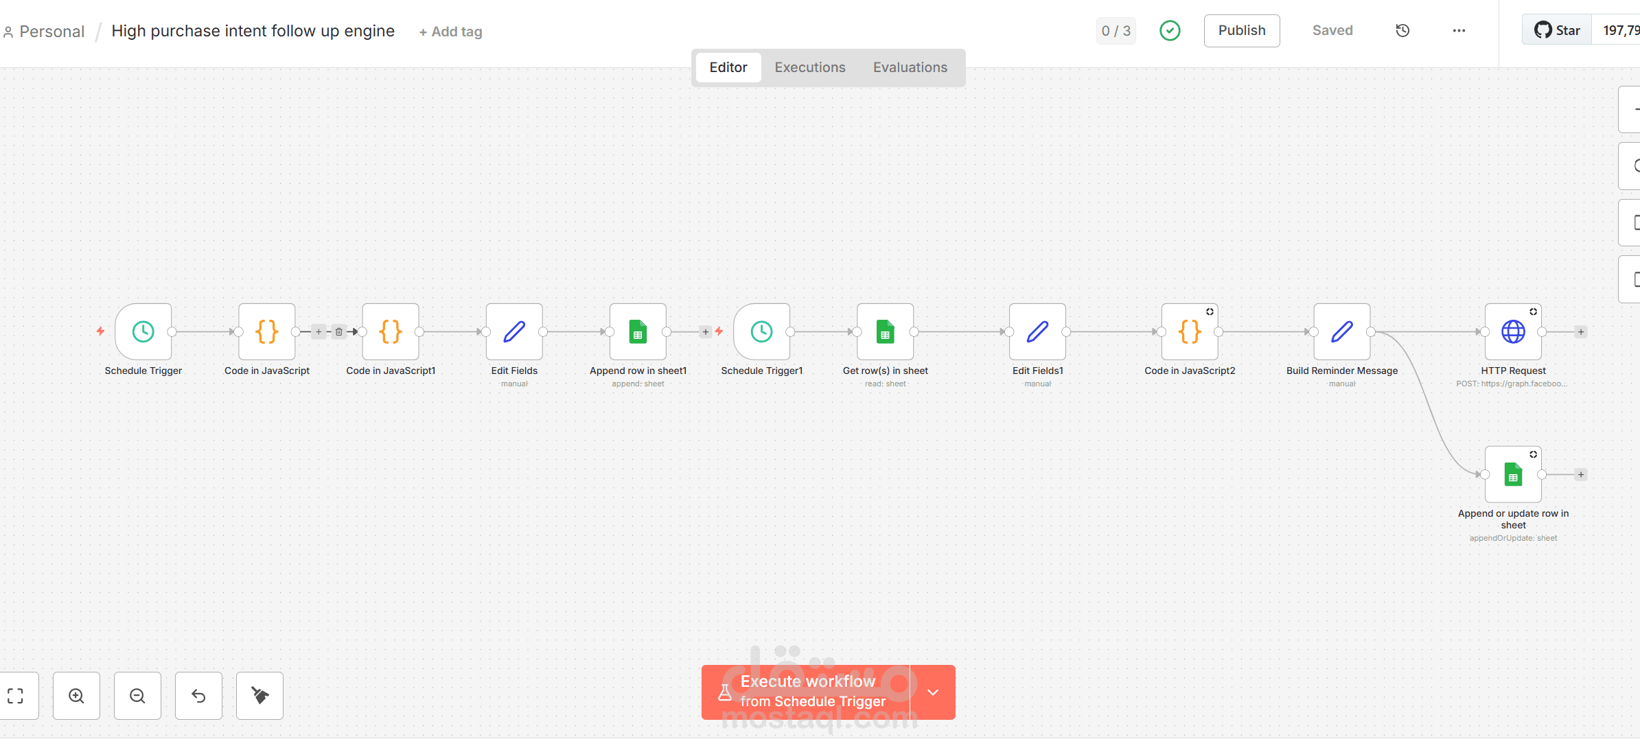Select the Append row in sheet1 node
This screenshot has height=750, width=1640.
pos(638,331)
